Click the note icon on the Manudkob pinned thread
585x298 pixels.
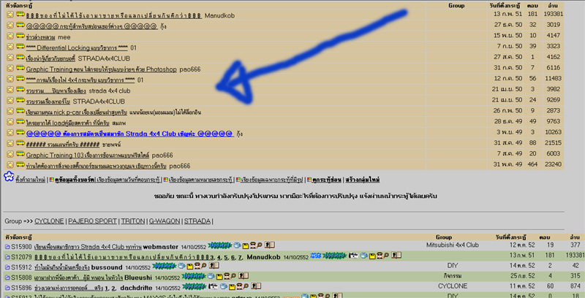(x=10, y=15)
